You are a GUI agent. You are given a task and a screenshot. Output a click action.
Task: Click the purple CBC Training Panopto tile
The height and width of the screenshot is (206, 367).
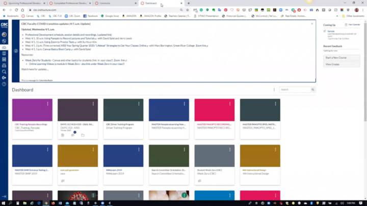point(32,110)
